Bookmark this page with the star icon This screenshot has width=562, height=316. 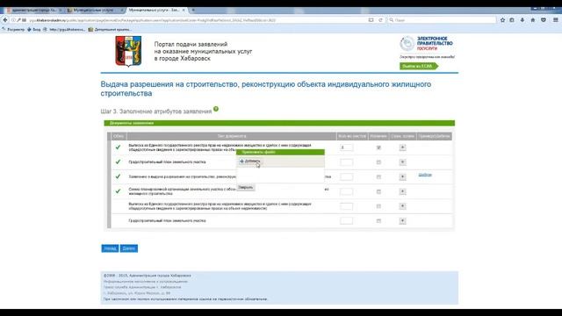502,20
